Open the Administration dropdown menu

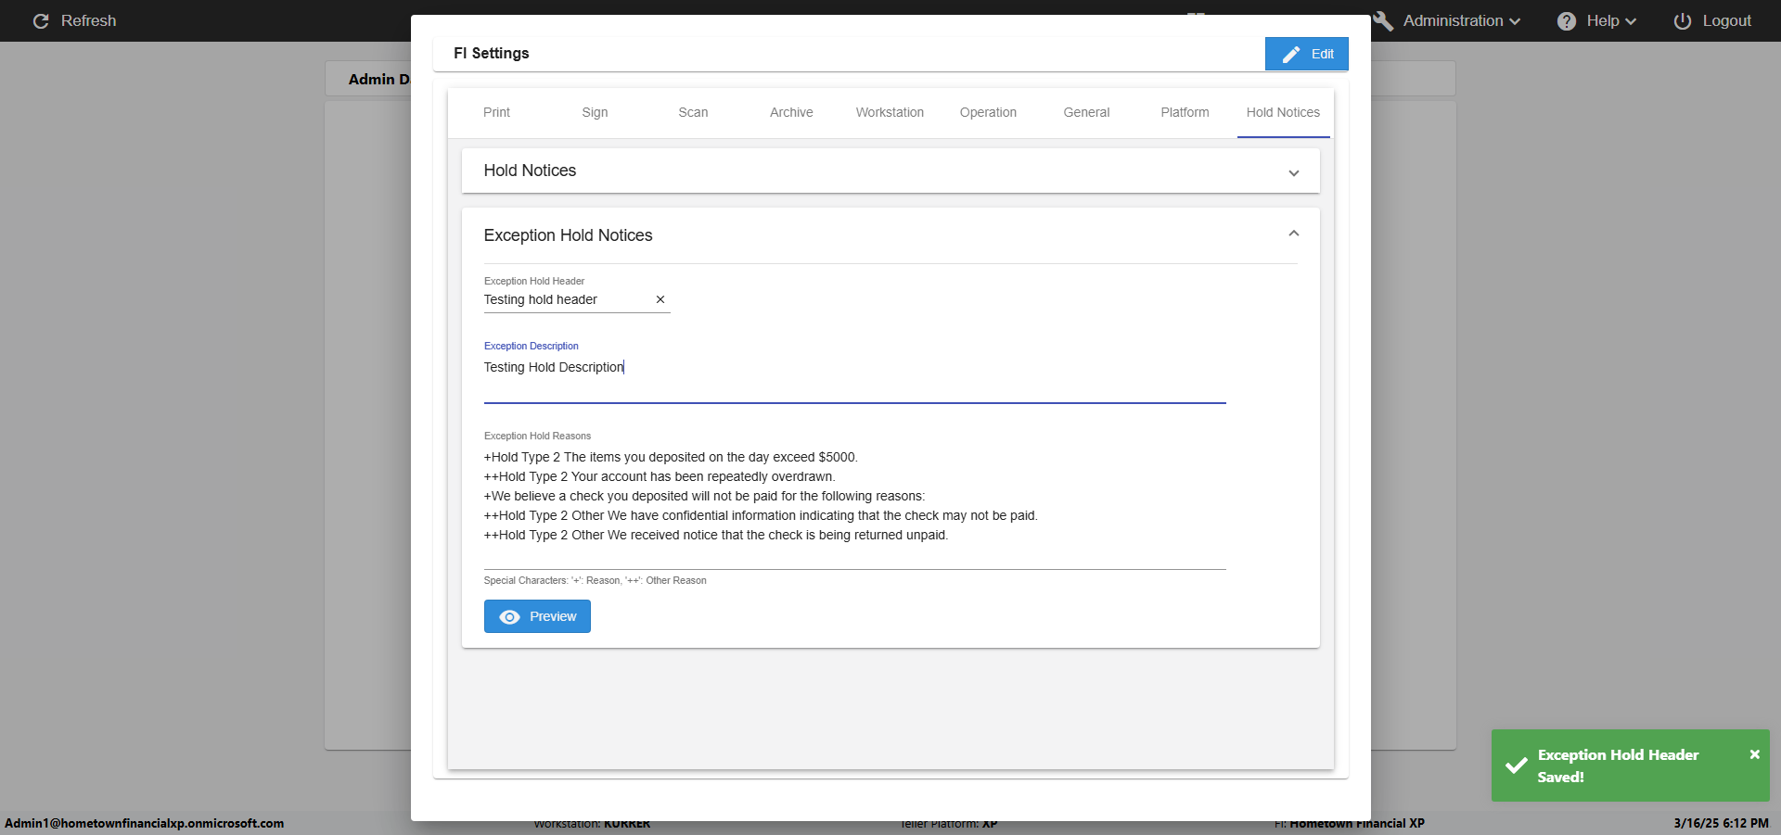click(1461, 21)
